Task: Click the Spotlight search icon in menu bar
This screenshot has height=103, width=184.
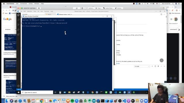Action: click(x=173, y=4)
